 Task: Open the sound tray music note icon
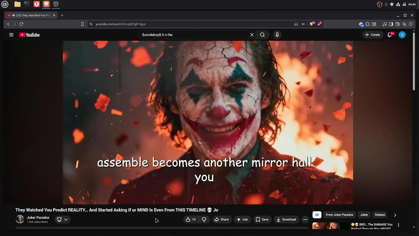coord(404,4)
